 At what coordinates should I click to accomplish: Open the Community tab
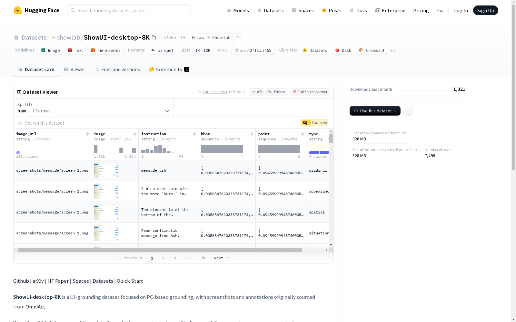pos(169,69)
